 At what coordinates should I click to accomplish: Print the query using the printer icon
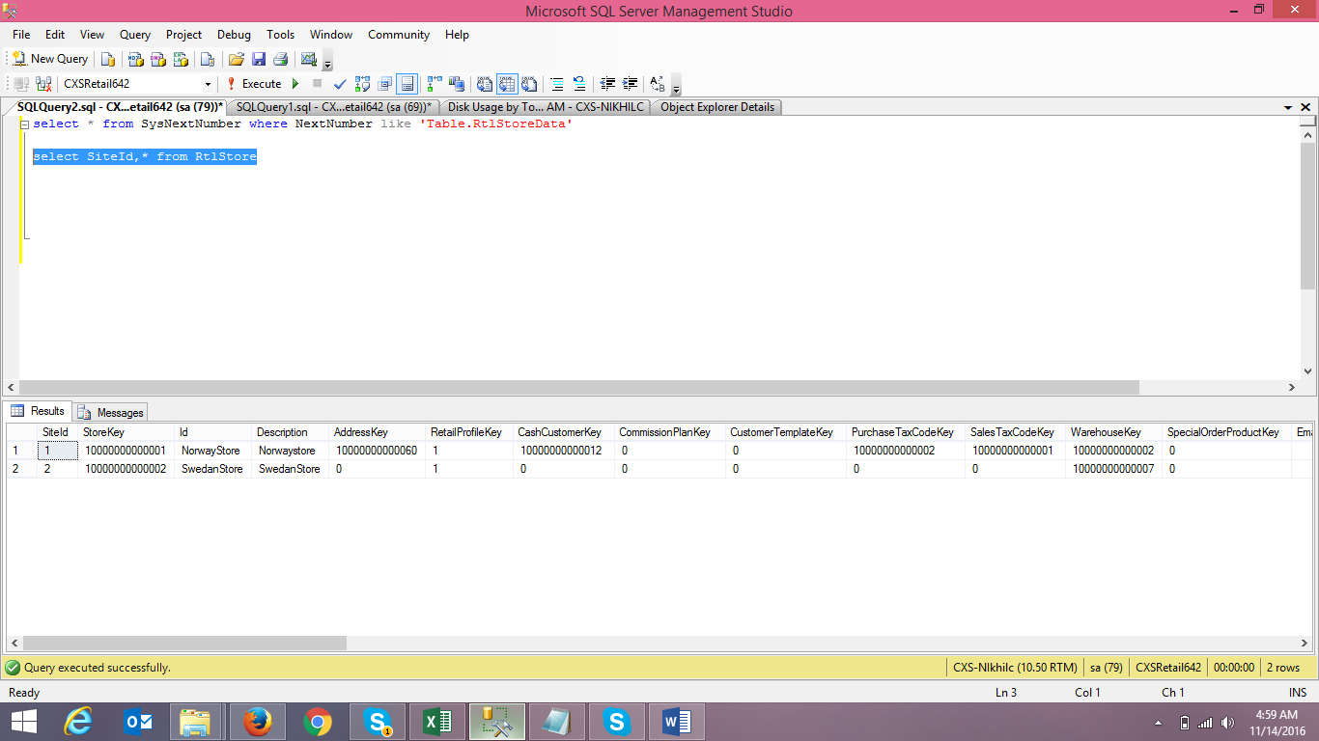(280, 59)
